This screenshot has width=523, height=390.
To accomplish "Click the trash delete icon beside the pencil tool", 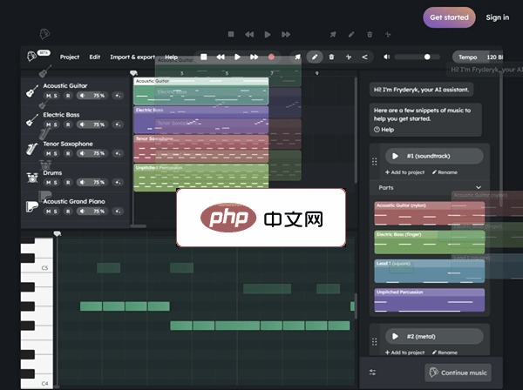I will pyautogui.click(x=331, y=57).
